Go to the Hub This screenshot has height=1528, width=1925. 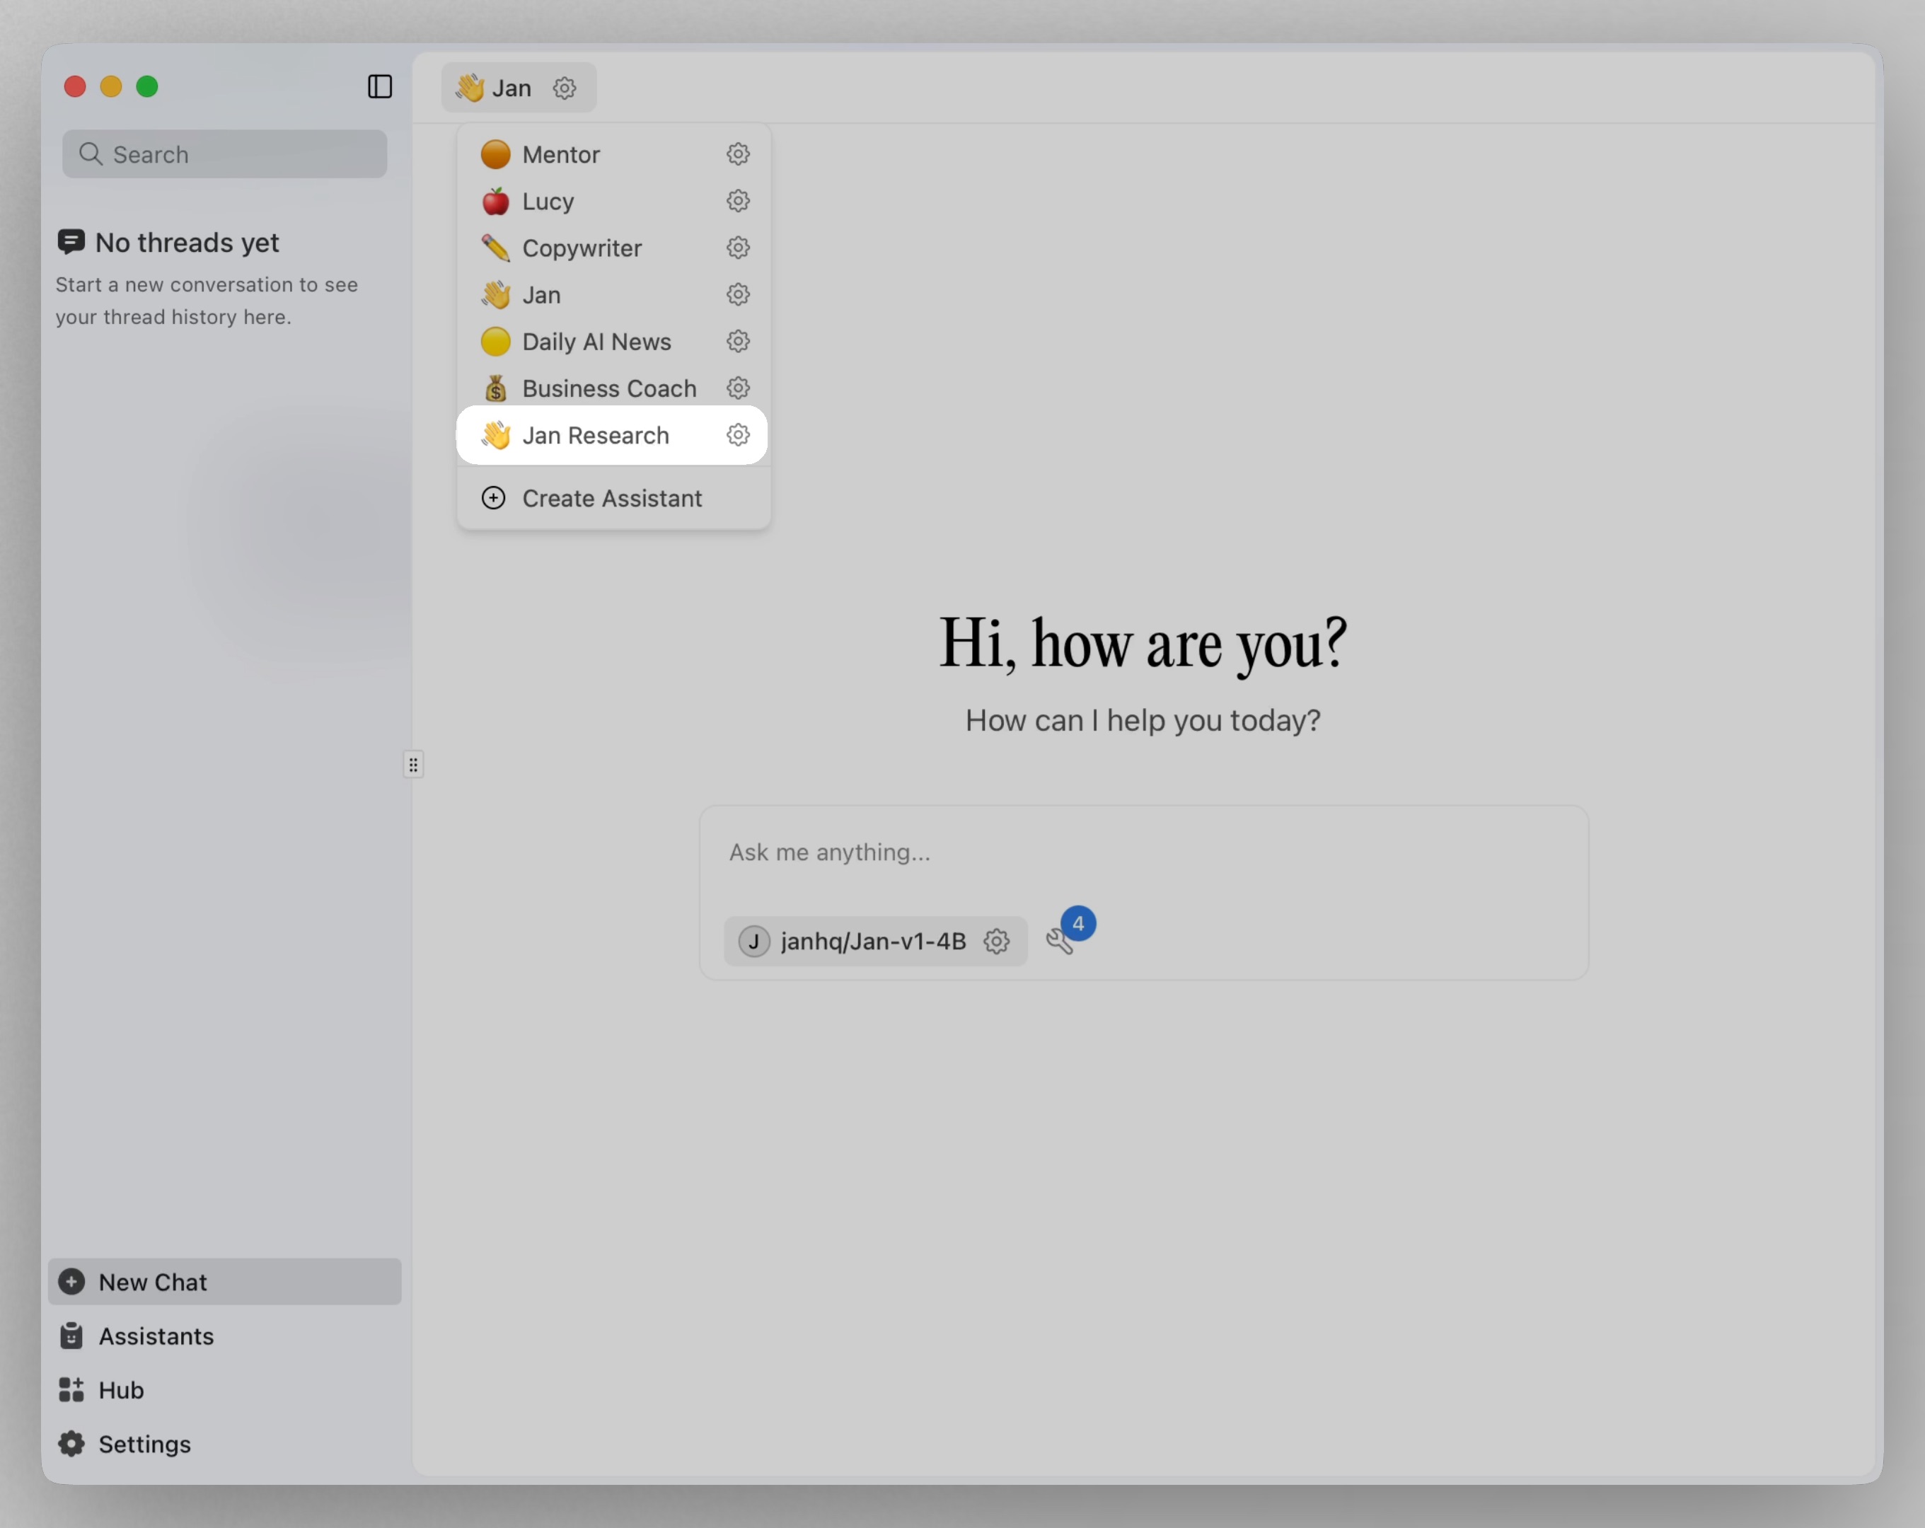[x=120, y=1391]
